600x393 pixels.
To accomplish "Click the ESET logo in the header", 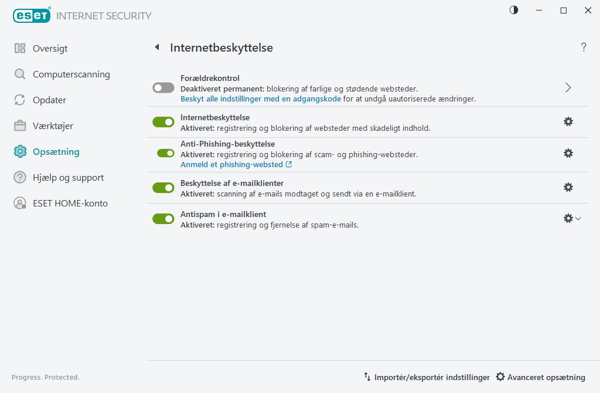I will 32,16.
